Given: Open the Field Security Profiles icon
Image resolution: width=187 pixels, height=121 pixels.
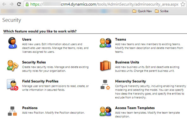Looking at the screenshot, I should point(13,85).
